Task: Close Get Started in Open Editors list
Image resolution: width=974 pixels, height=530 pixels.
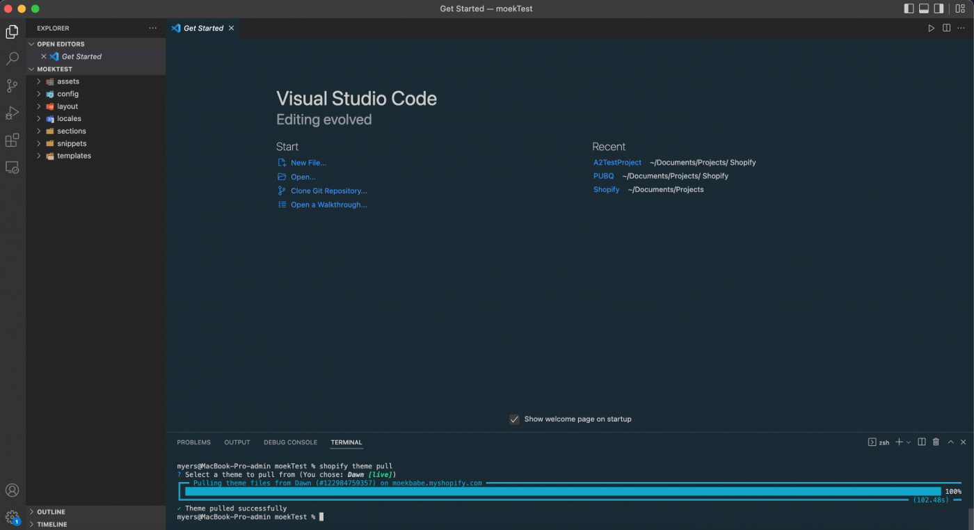Action: click(x=44, y=56)
